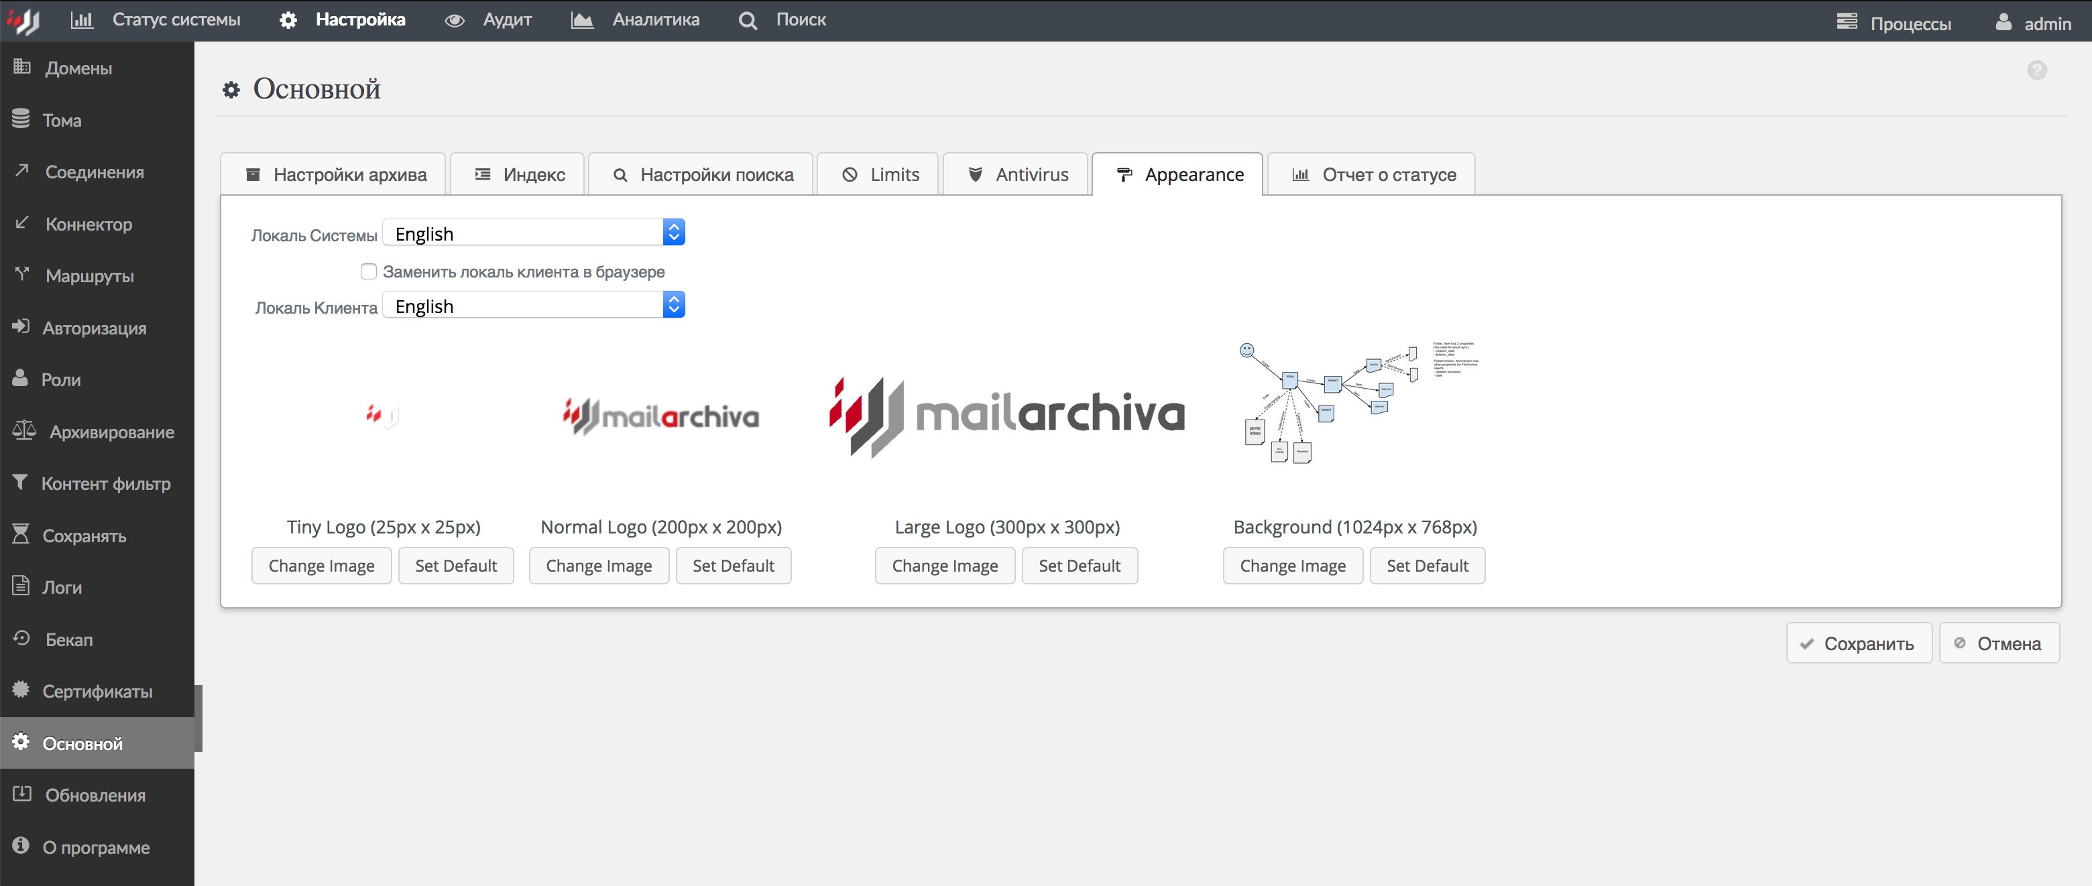This screenshot has height=886, width=2092.
Task: Click Change Image for Large Logo
Action: 945,565
